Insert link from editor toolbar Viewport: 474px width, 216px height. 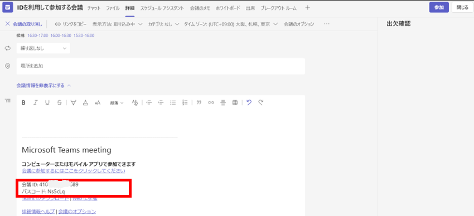pyautogui.click(x=211, y=102)
